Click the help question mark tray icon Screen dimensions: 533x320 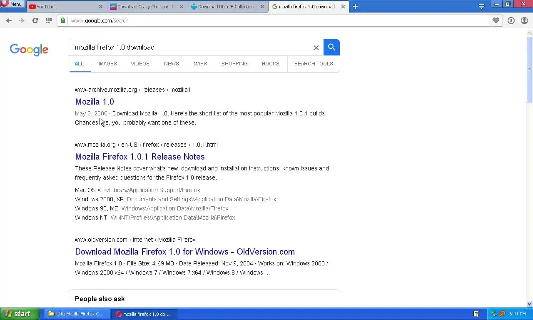point(476,314)
